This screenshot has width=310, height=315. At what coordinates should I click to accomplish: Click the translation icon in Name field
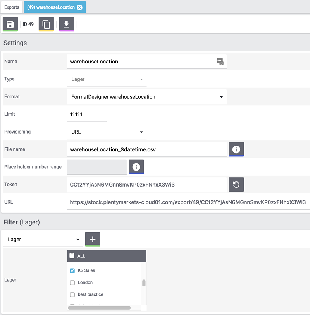pyautogui.click(x=220, y=62)
